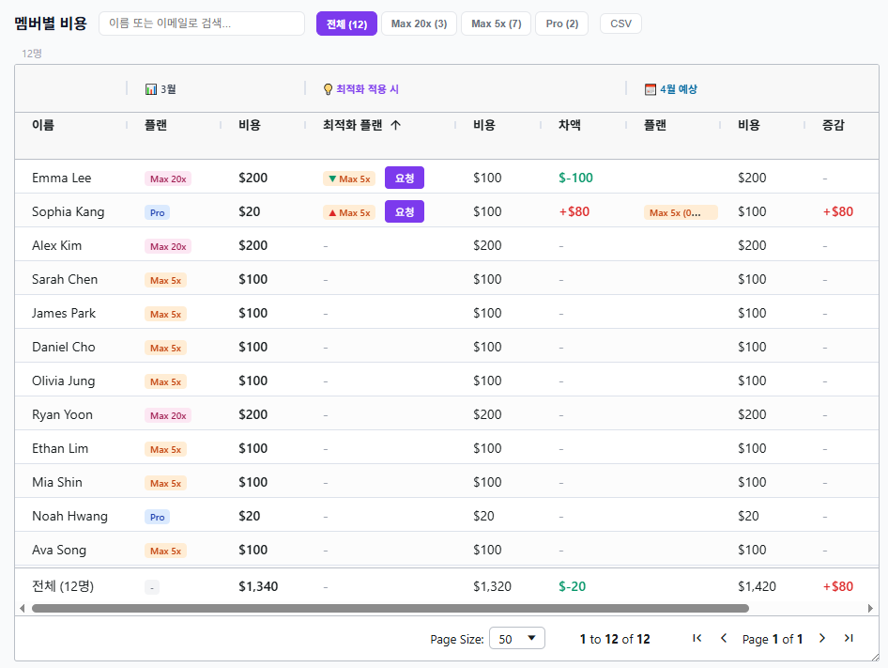Focus the name or email search field
The height and width of the screenshot is (668, 888).
click(202, 23)
